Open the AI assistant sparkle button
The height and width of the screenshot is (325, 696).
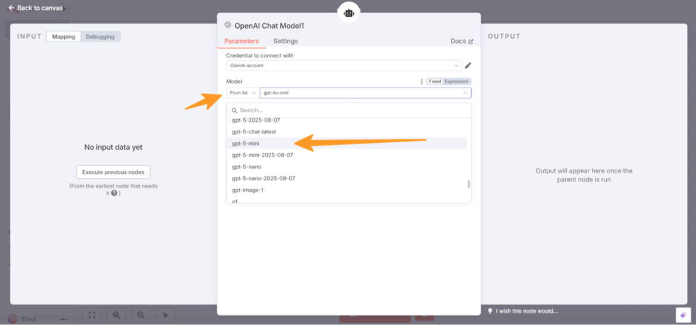(x=683, y=314)
